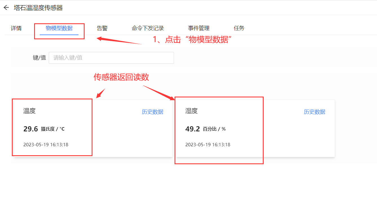Open the 告警 tab
This screenshot has height=201, width=377.
(102, 28)
